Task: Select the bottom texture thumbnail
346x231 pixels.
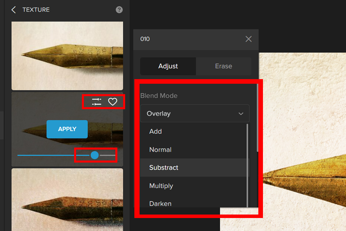Action: [x=67, y=199]
